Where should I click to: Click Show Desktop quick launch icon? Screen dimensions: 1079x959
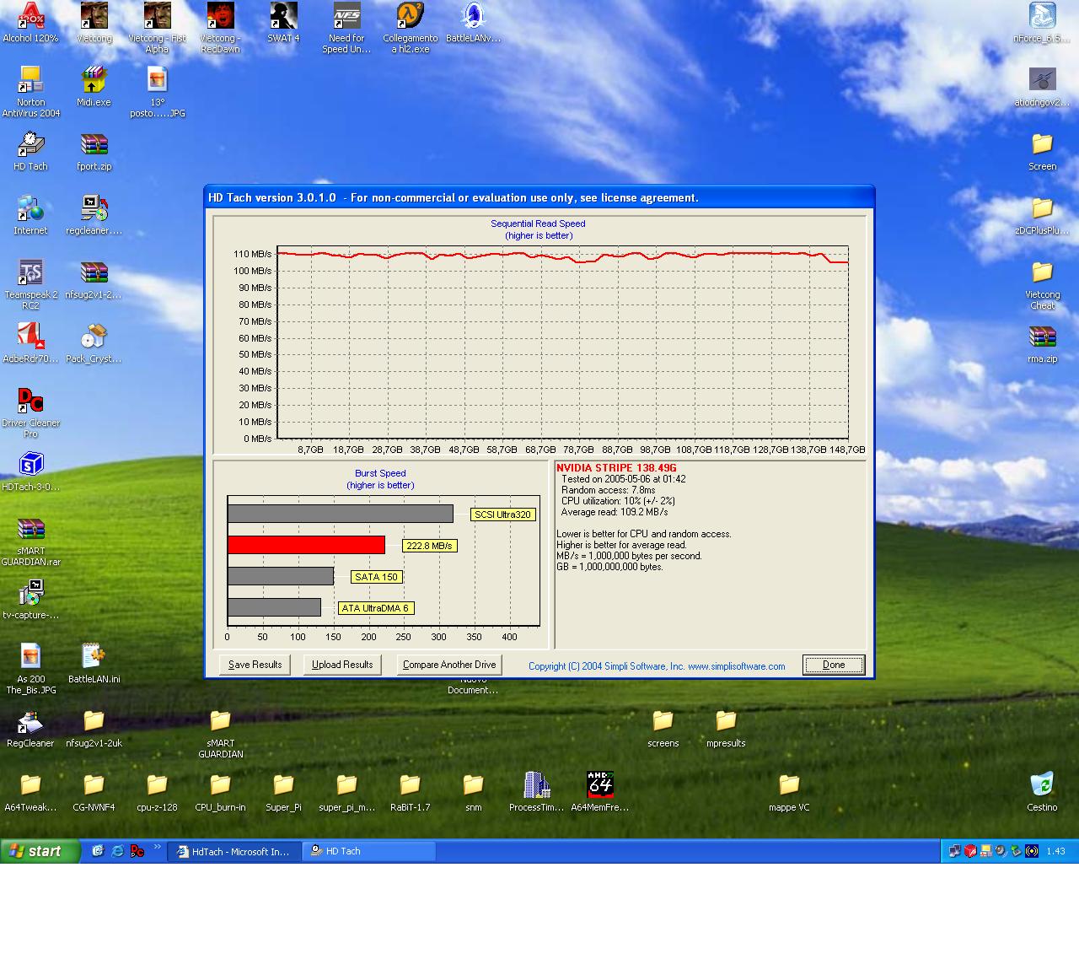tap(98, 851)
